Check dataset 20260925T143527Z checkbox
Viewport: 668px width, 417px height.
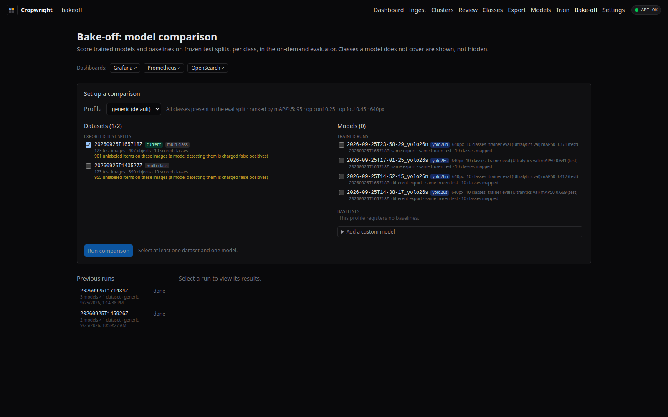coord(88,166)
